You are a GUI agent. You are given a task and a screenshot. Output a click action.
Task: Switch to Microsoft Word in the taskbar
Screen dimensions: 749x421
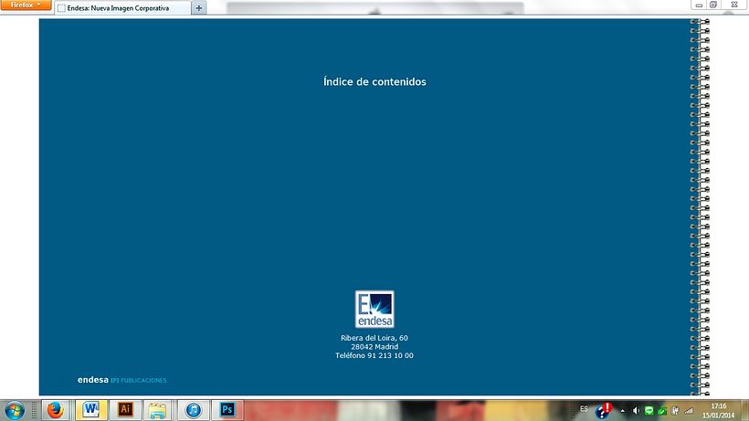click(x=91, y=410)
